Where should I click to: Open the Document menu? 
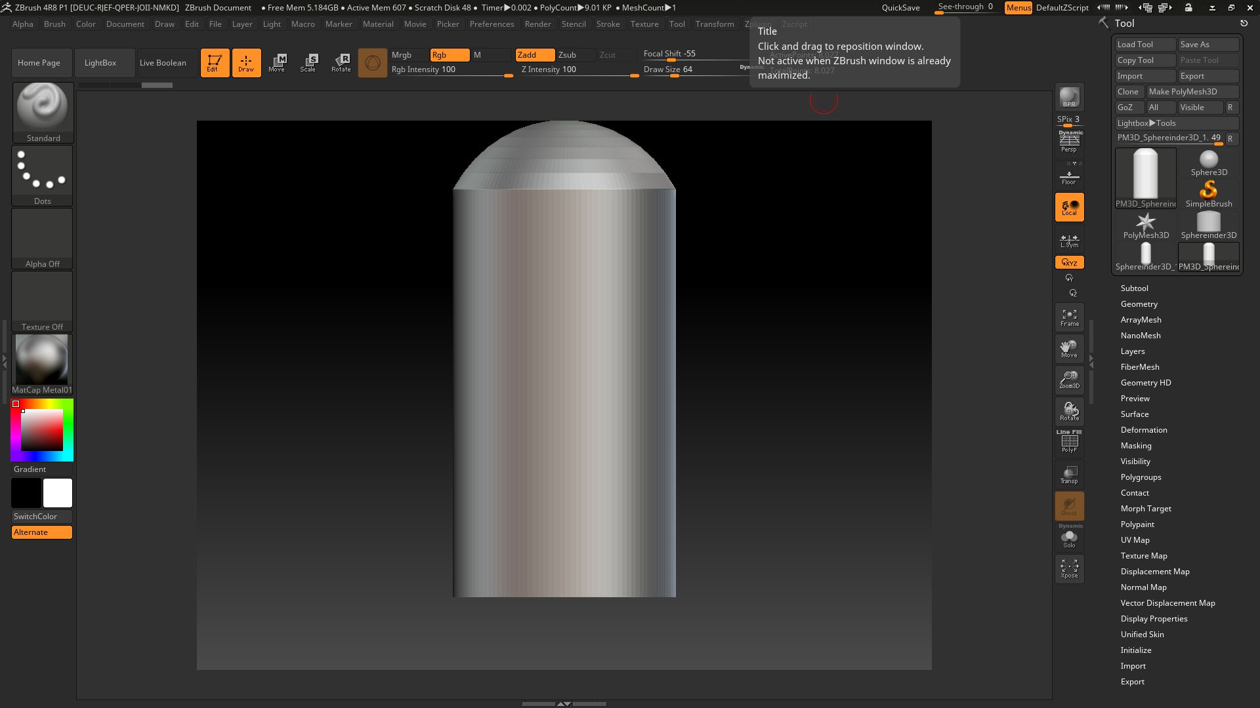(x=125, y=24)
